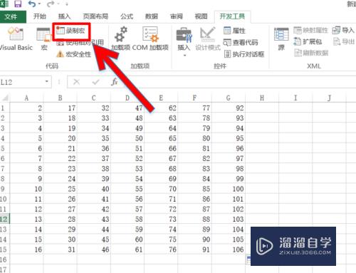
Task: Select column F header
Action: point(194,98)
